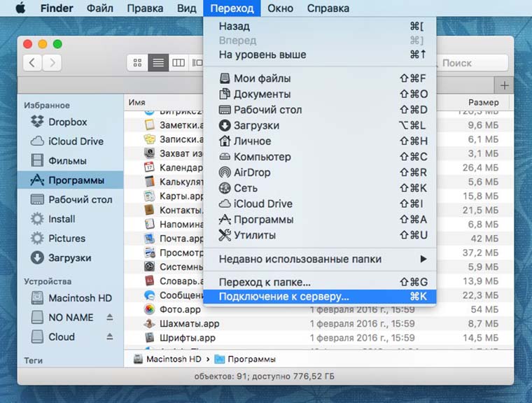Screen dimensions: 532x403
Task: Open the Окно menu
Action: point(280,8)
